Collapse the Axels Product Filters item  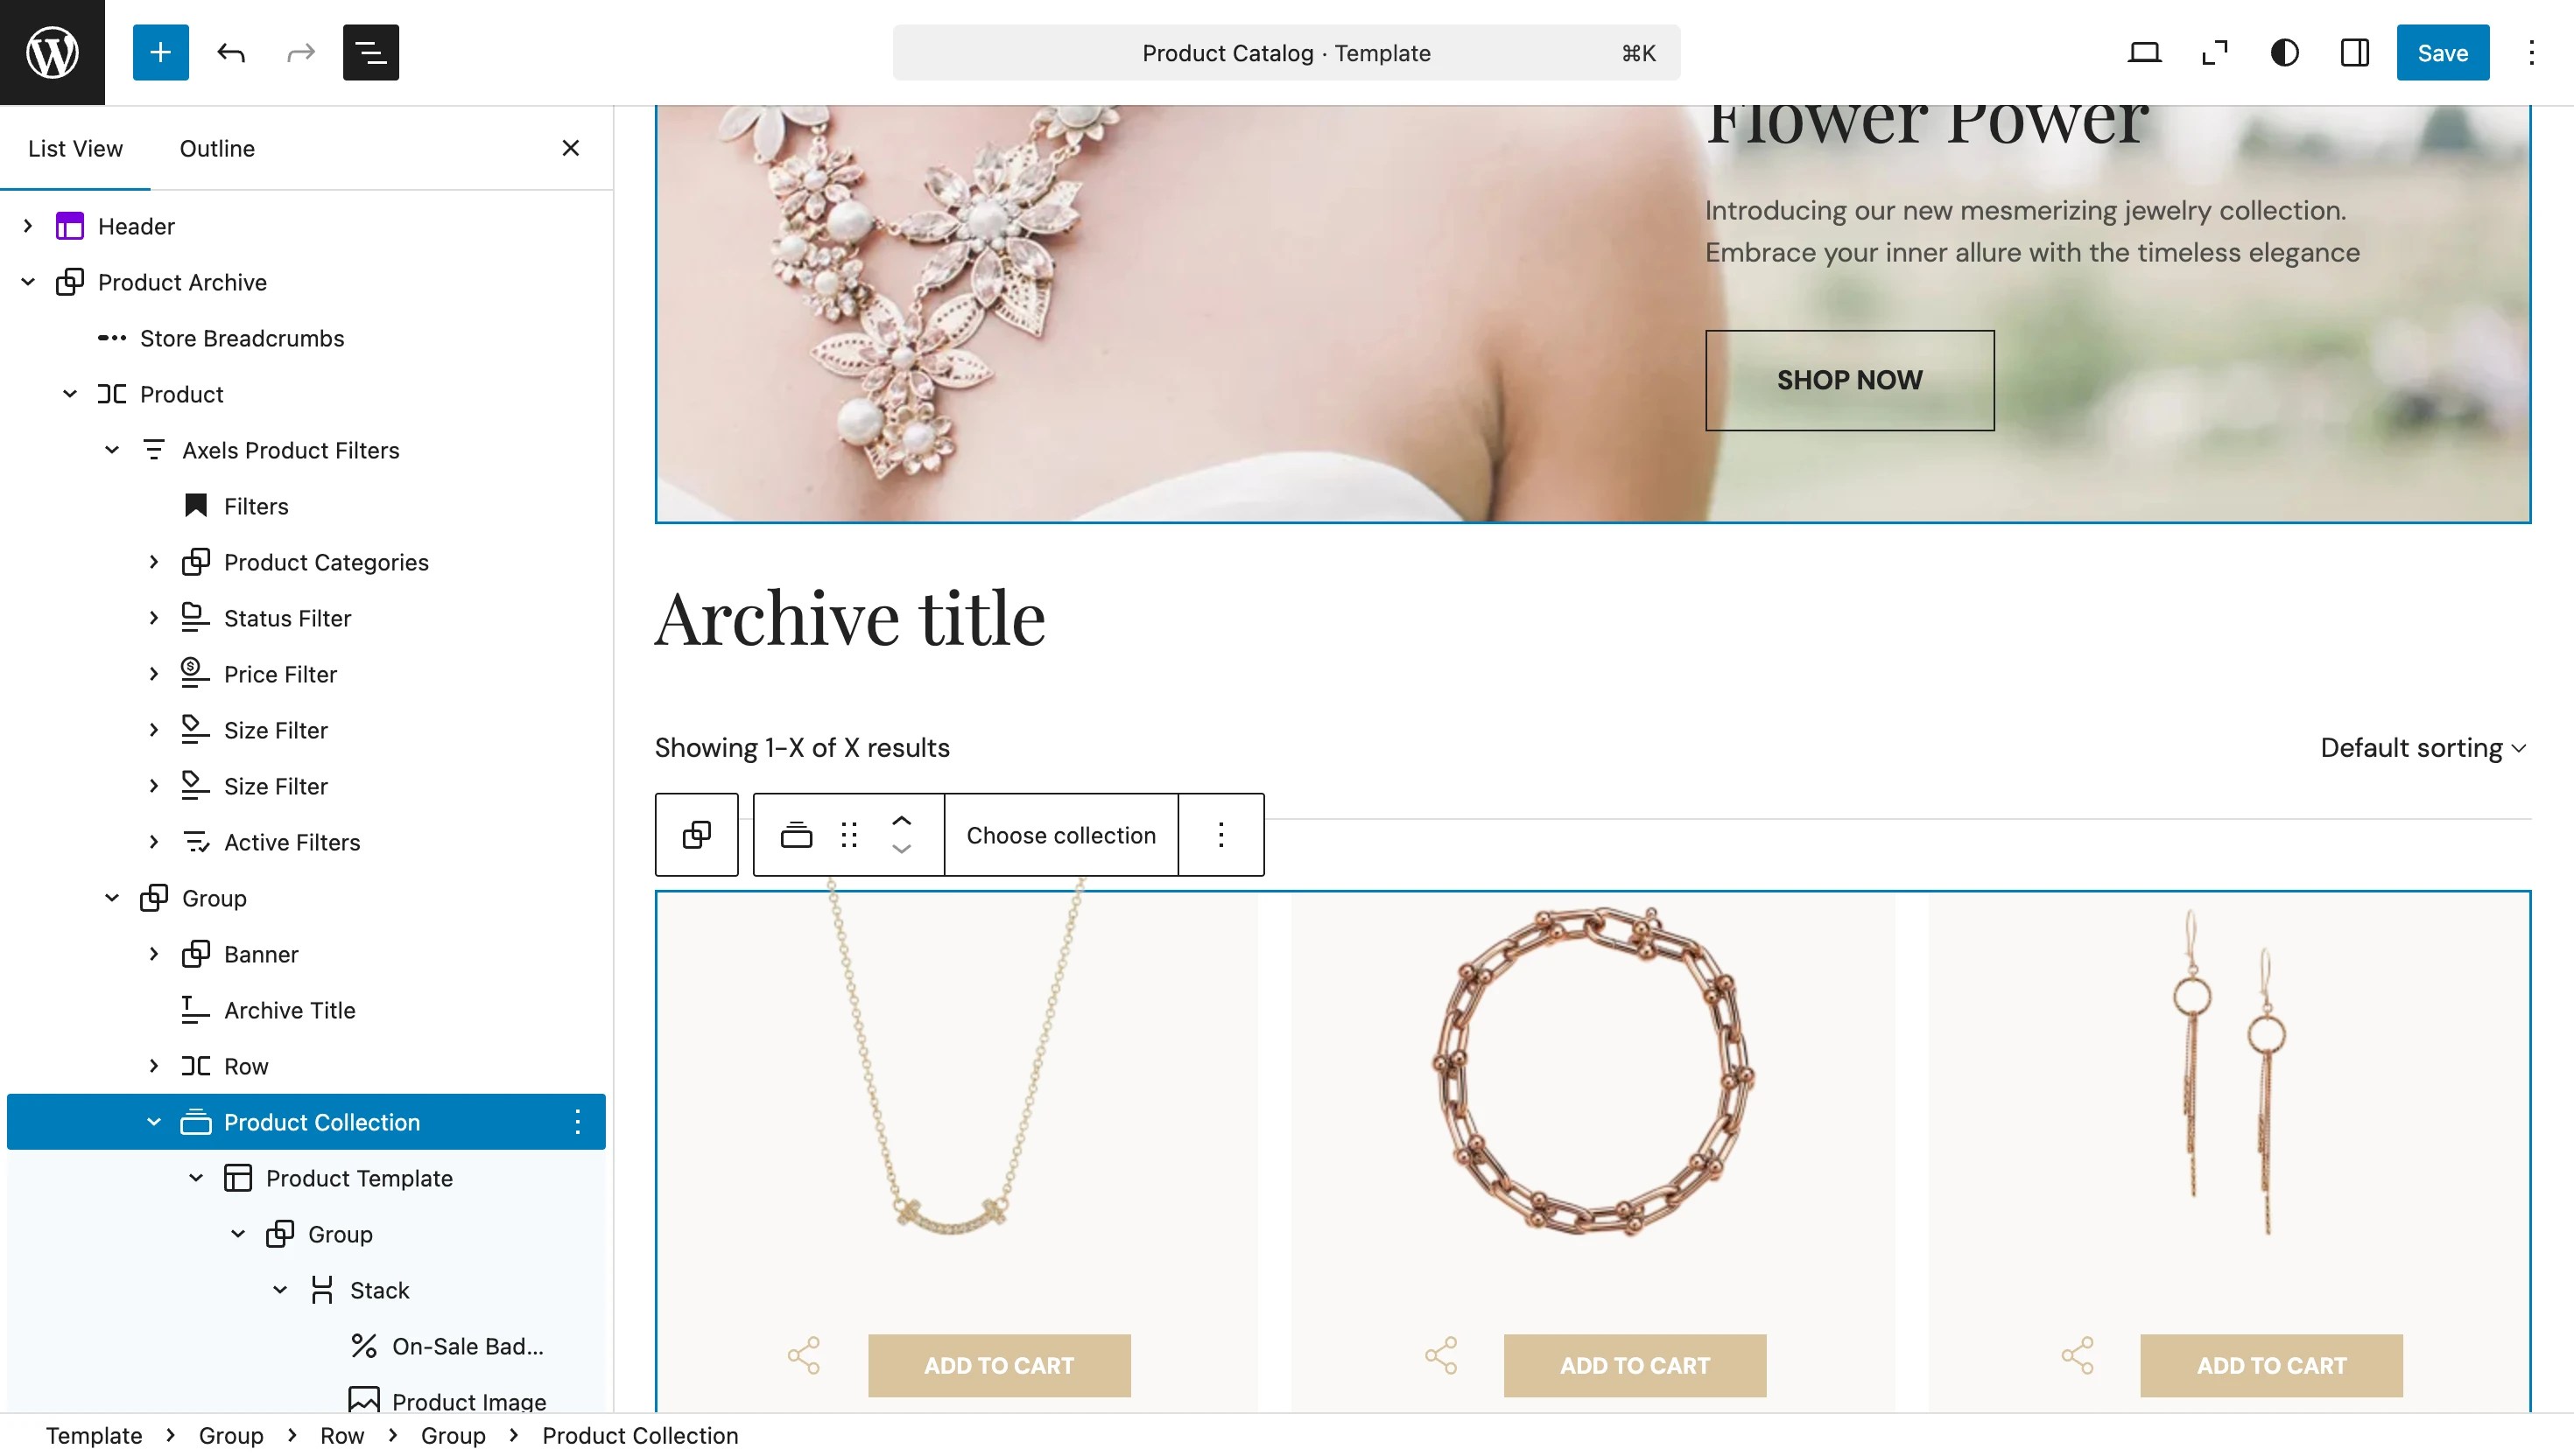click(112, 450)
